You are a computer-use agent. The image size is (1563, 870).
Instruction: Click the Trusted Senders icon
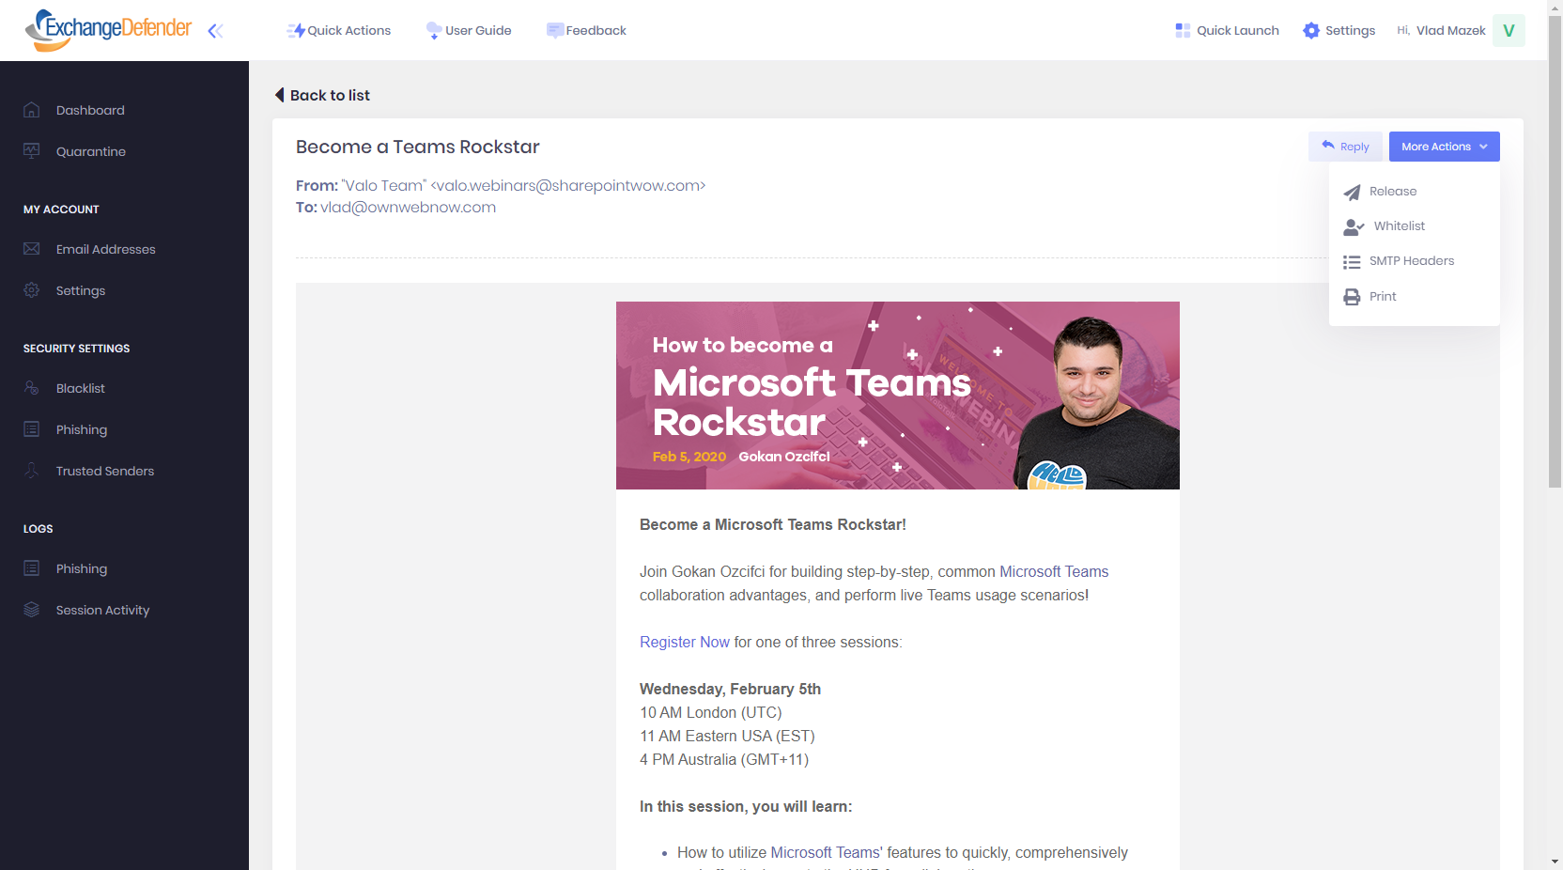tap(32, 471)
